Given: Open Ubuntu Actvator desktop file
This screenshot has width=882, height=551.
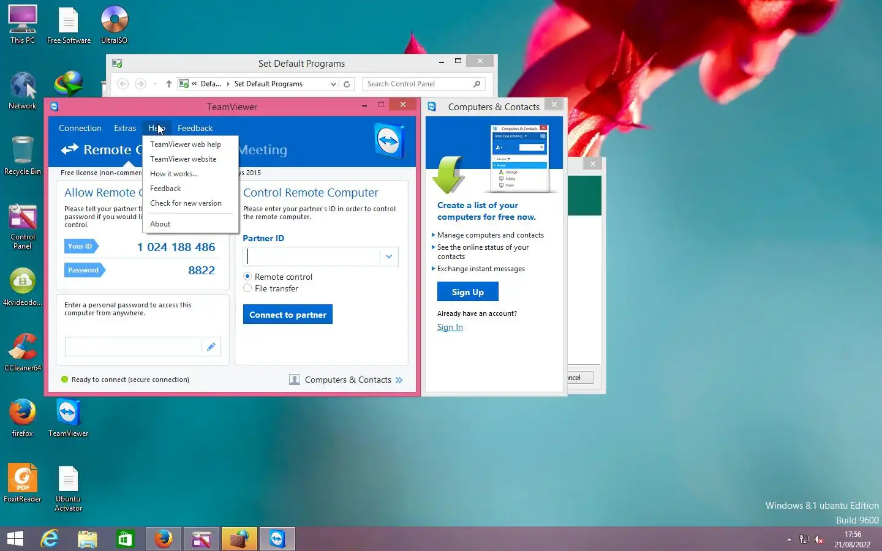Looking at the screenshot, I should [69, 488].
